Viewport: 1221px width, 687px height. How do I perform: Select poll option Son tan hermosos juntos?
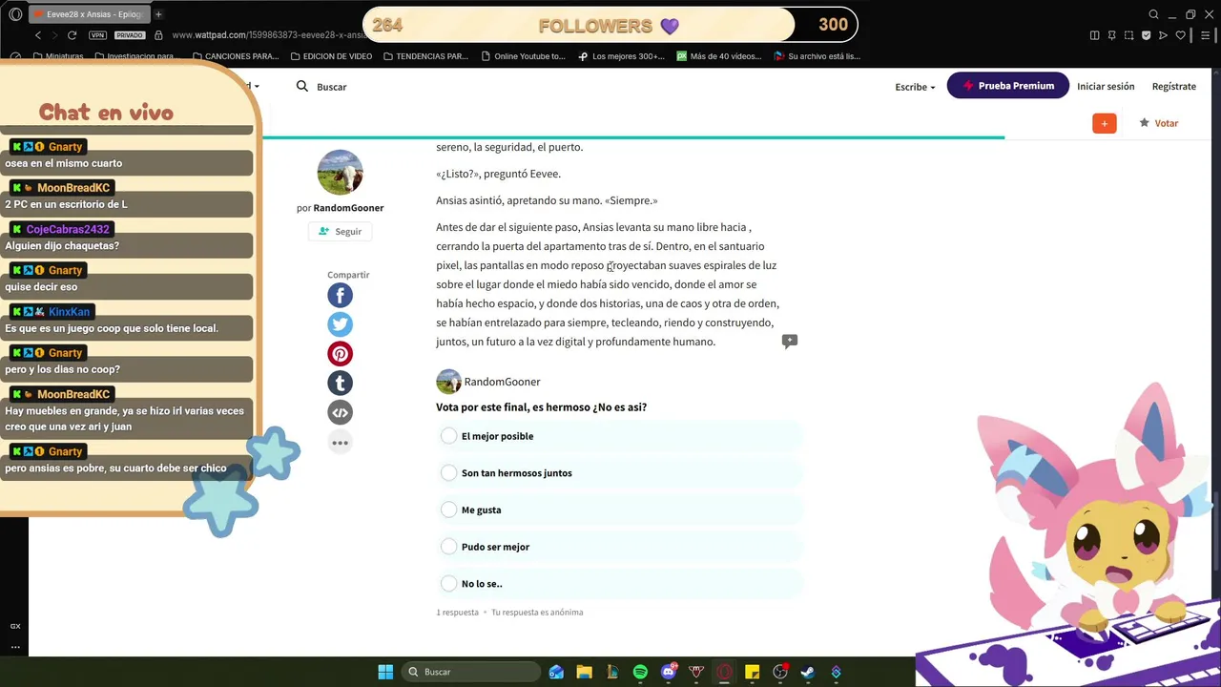coord(621,473)
